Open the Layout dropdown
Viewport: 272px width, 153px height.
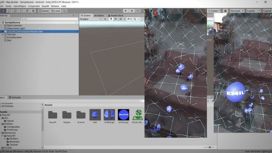(267, 11)
